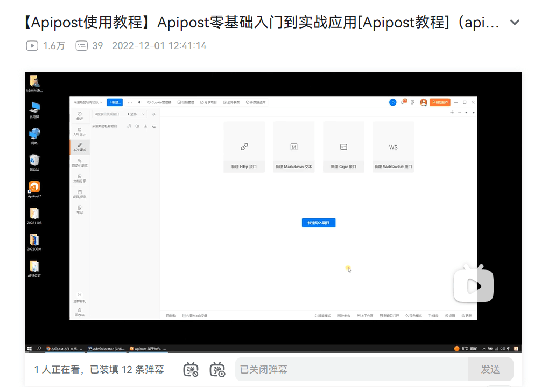Open the 进群有礼 sidebar item
The image size is (541, 387).
click(x=80, y=298)
